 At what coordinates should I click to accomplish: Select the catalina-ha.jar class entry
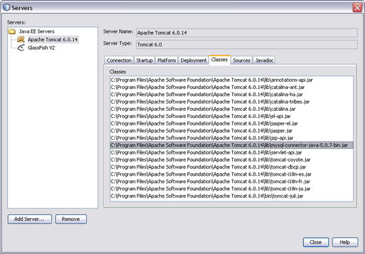(232, 94)
